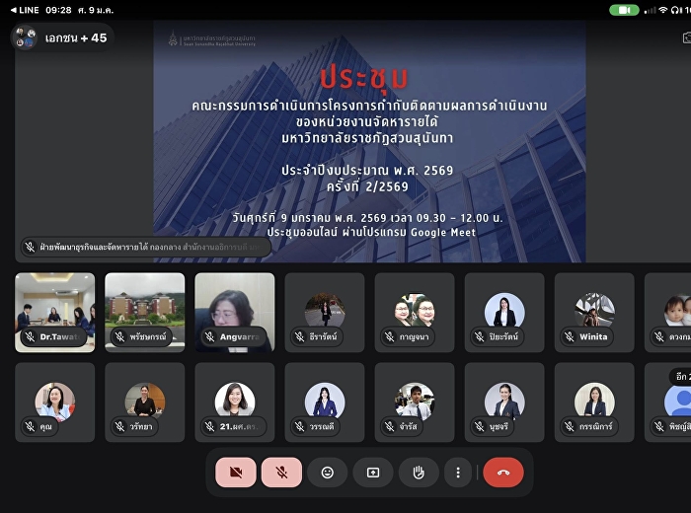Tap the switch camera icon at top right

(x=687, y=37)
